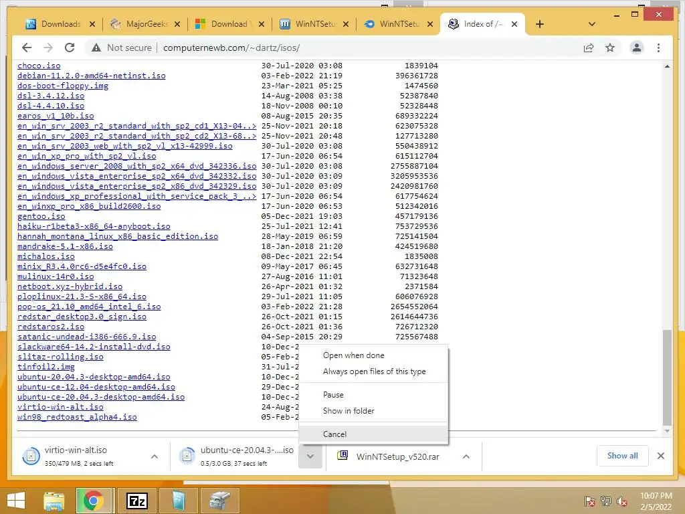685x514 pixels.
Task: Download gentoo.iso
Action: click(41, 216)
